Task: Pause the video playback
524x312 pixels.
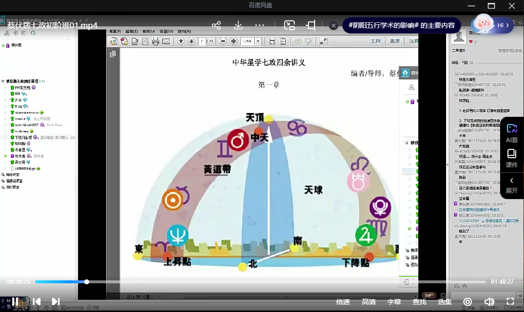Action: point(16,301)
